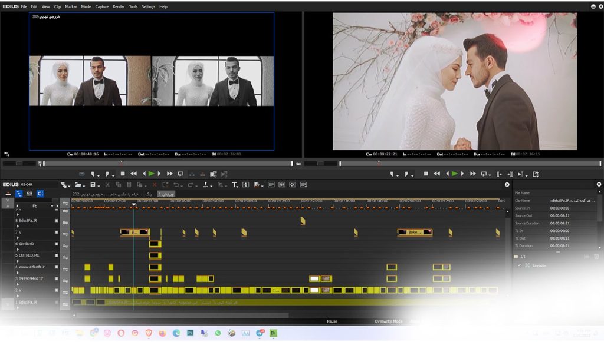
Task: Toggle lock box on track 8 EdiuSFa.IR
Action: coord(57,221)
